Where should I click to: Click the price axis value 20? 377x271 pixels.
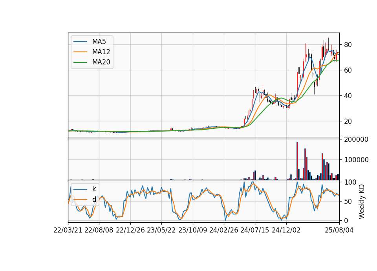click(x=348, y=121)
